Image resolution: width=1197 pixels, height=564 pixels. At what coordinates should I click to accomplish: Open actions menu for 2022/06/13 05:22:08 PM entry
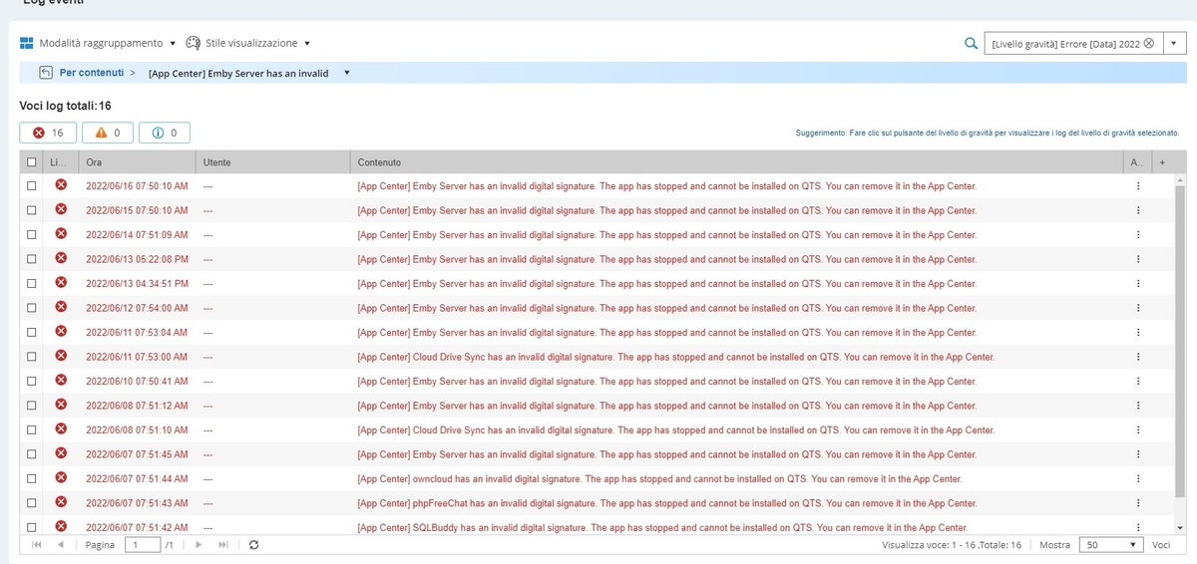1137,259
